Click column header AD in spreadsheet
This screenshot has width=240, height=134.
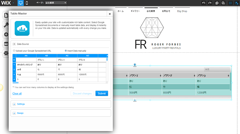click(88, 56)
